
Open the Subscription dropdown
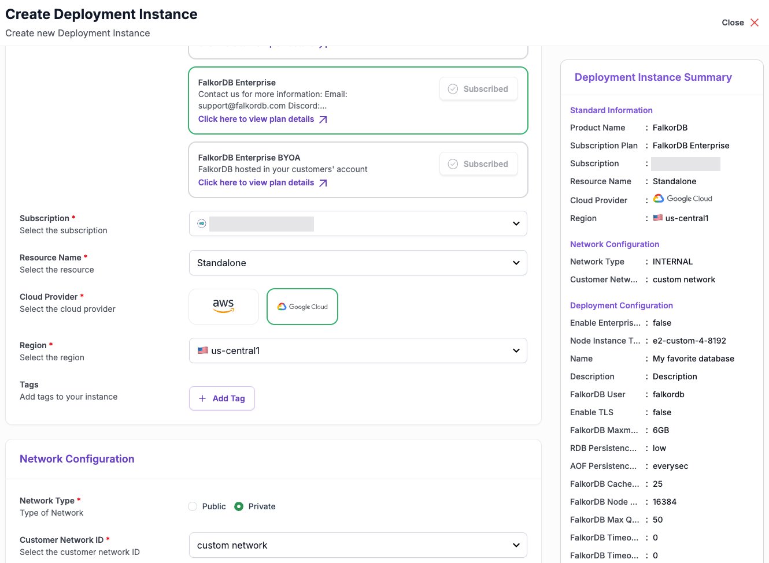358,223
